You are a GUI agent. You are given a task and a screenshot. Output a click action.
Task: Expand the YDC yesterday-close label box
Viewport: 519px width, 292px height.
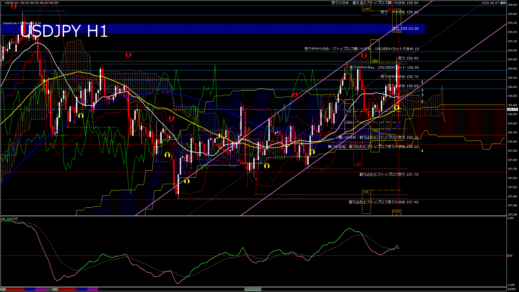coord(349,111)
